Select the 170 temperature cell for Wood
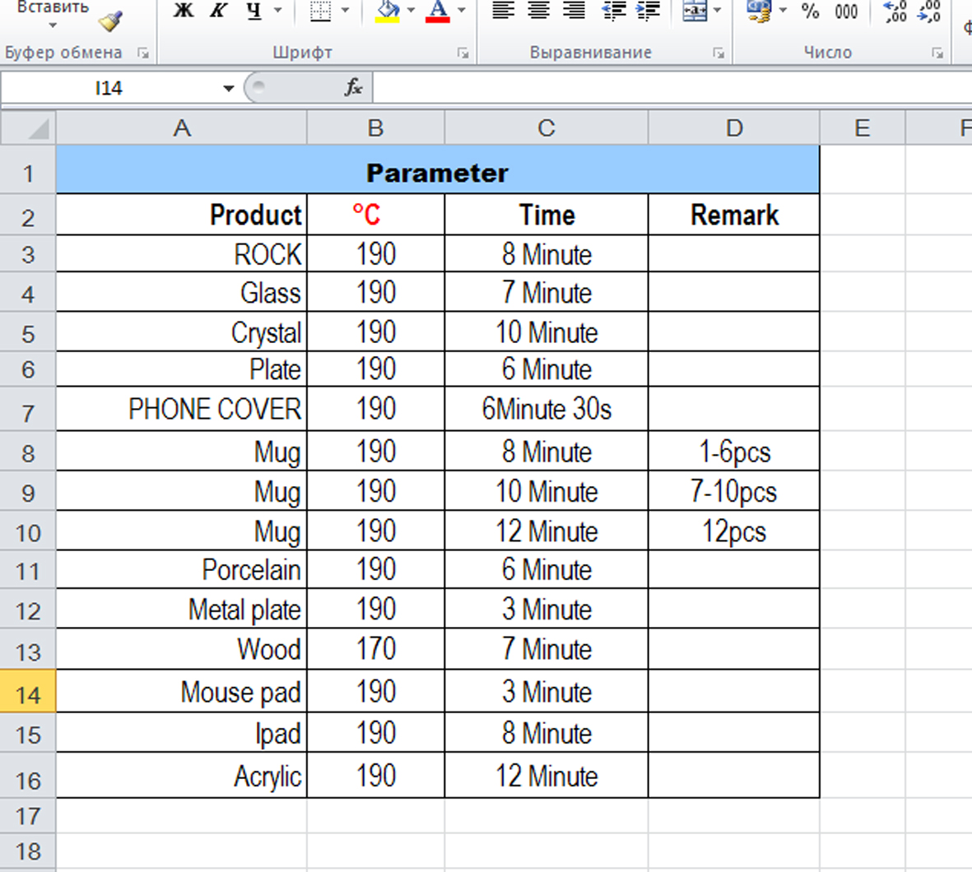This screenshot has height=872, width=972. tap(375, 649)
